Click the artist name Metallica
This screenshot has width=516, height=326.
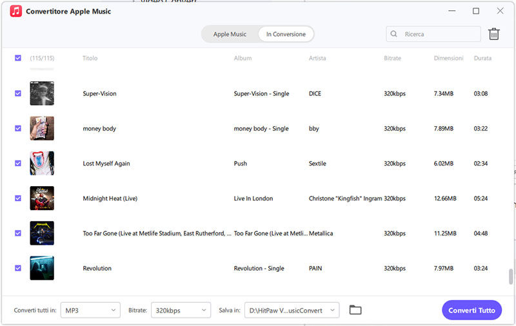(x=321, y=233)
